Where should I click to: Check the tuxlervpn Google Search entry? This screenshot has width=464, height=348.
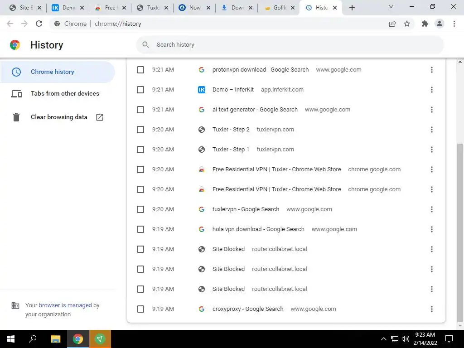pos(140,209)
